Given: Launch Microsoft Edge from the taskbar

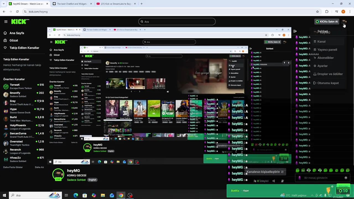Looking at the screenshot, I should click(76, 195).
